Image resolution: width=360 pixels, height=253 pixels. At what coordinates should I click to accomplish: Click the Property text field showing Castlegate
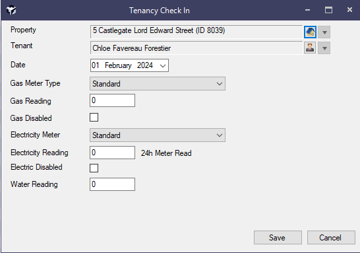point(196,32)
